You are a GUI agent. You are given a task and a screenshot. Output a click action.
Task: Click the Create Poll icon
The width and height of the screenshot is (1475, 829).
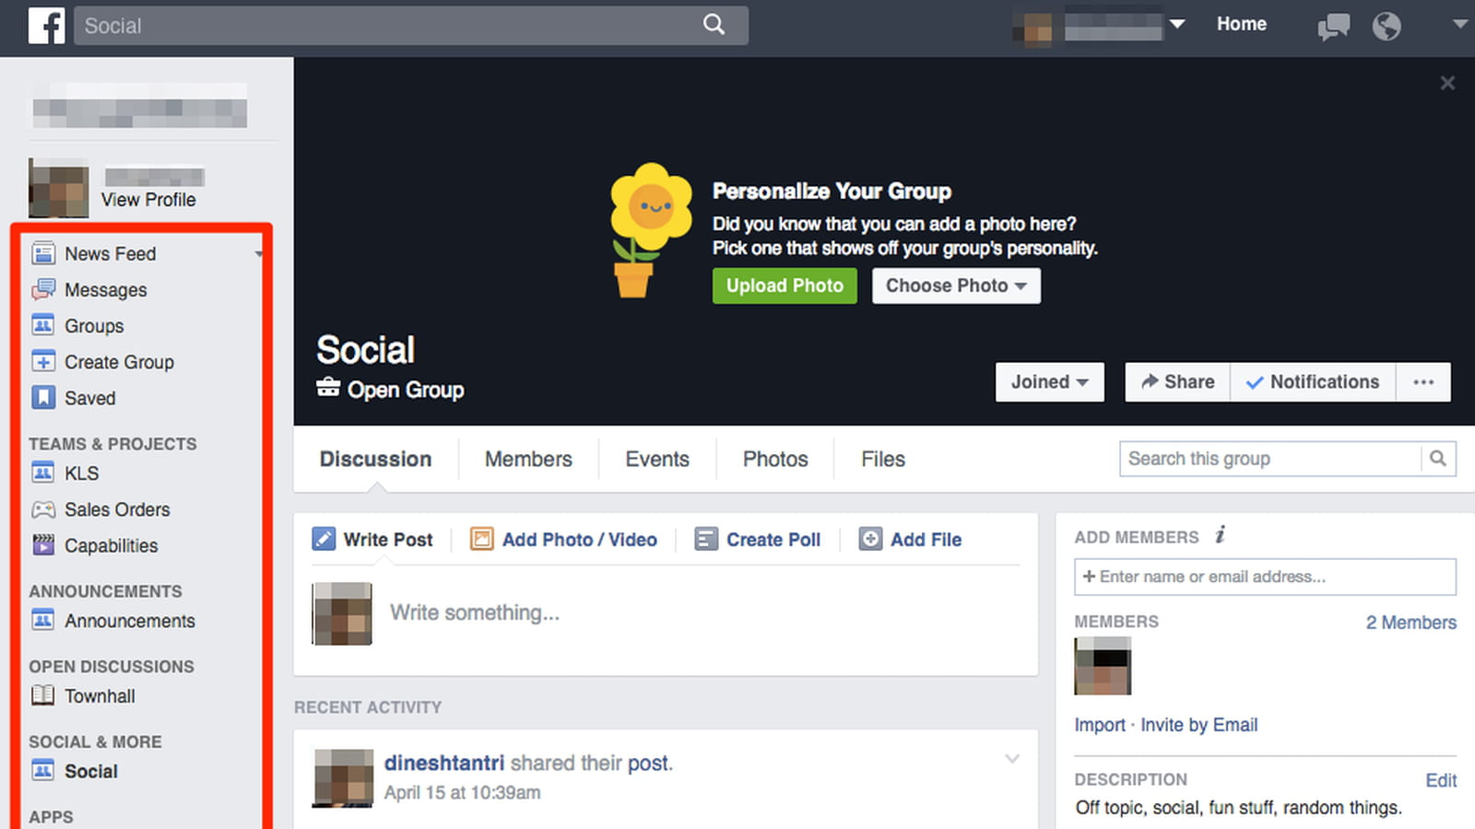point(706,539)
